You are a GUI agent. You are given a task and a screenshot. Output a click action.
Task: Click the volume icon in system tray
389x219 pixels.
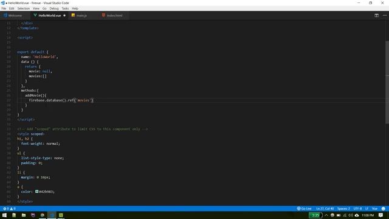coord(351,215)
